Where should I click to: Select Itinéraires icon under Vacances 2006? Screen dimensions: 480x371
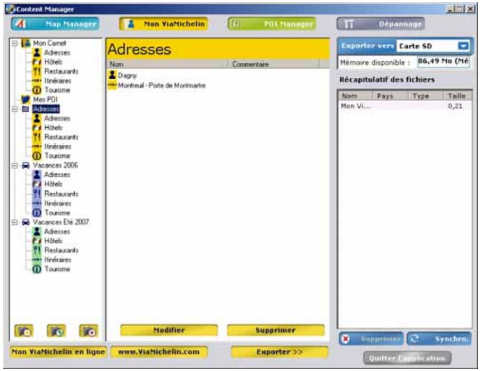click(x=37, y=203)
